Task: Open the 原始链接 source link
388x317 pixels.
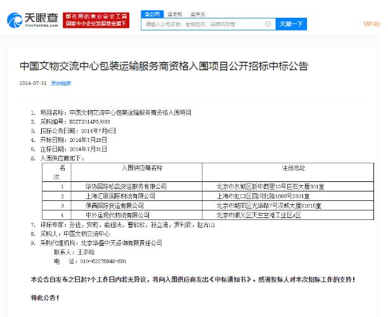Action: (x=61, y=83)
